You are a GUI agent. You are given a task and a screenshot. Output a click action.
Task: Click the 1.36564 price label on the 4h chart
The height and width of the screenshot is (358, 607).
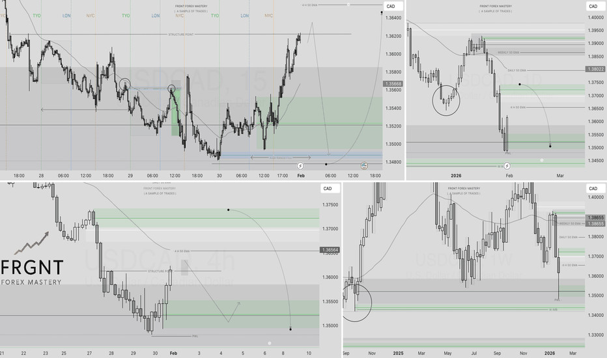(x=329, y=250)
